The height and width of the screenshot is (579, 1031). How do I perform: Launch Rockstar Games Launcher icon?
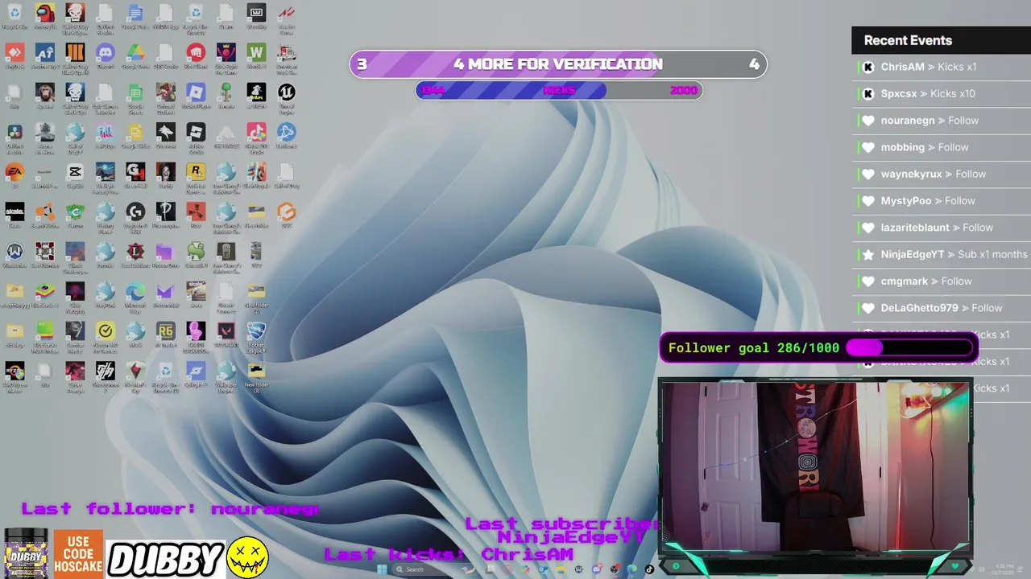(196, 177)
